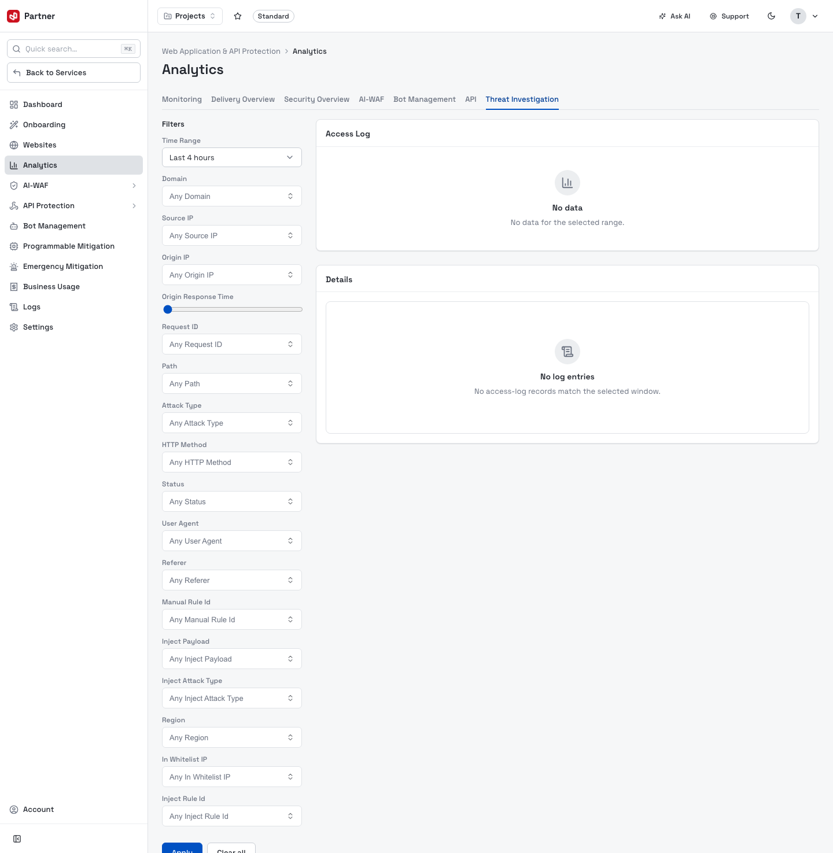Screen dimensions: 833x853
Task: Click the AI-WAF shield icon
Action: (14, 186)
